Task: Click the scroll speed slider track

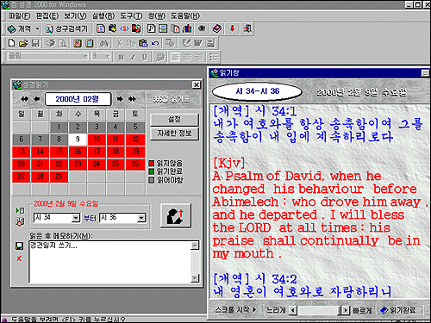Action: (317, 310)
